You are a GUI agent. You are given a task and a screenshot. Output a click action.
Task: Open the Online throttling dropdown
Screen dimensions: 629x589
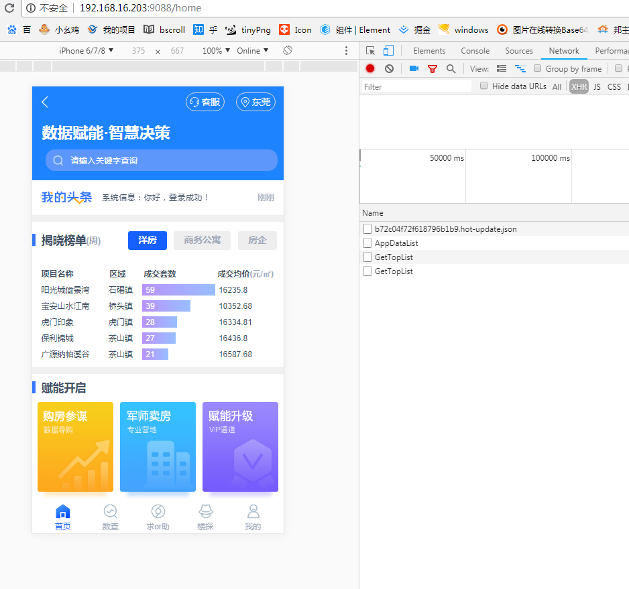[252, 50]
